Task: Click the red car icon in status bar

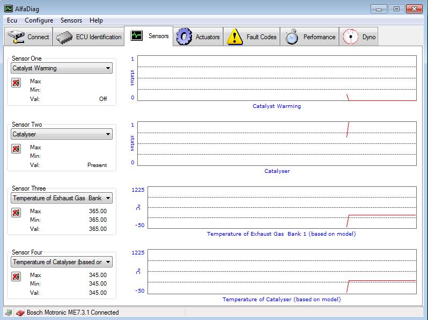Action: 19,312
